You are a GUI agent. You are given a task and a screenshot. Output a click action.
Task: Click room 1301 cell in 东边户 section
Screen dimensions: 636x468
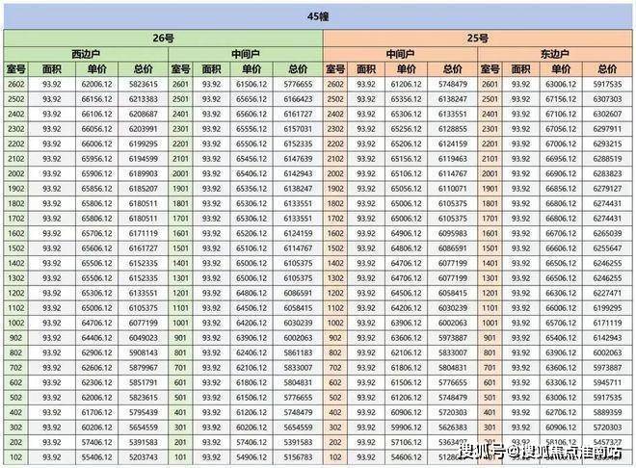coord(490,278)
